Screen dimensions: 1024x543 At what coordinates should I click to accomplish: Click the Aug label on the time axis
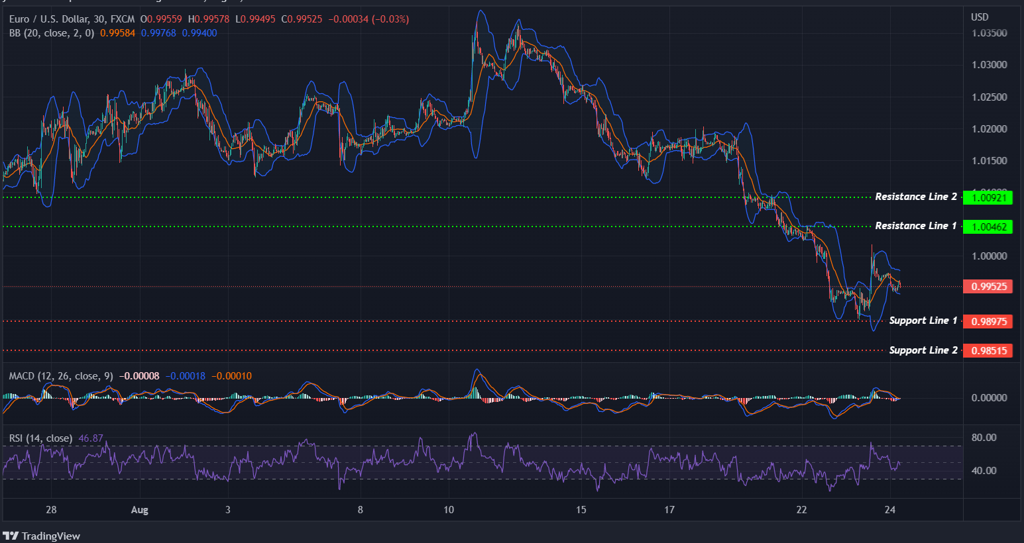tap(139, 510)
